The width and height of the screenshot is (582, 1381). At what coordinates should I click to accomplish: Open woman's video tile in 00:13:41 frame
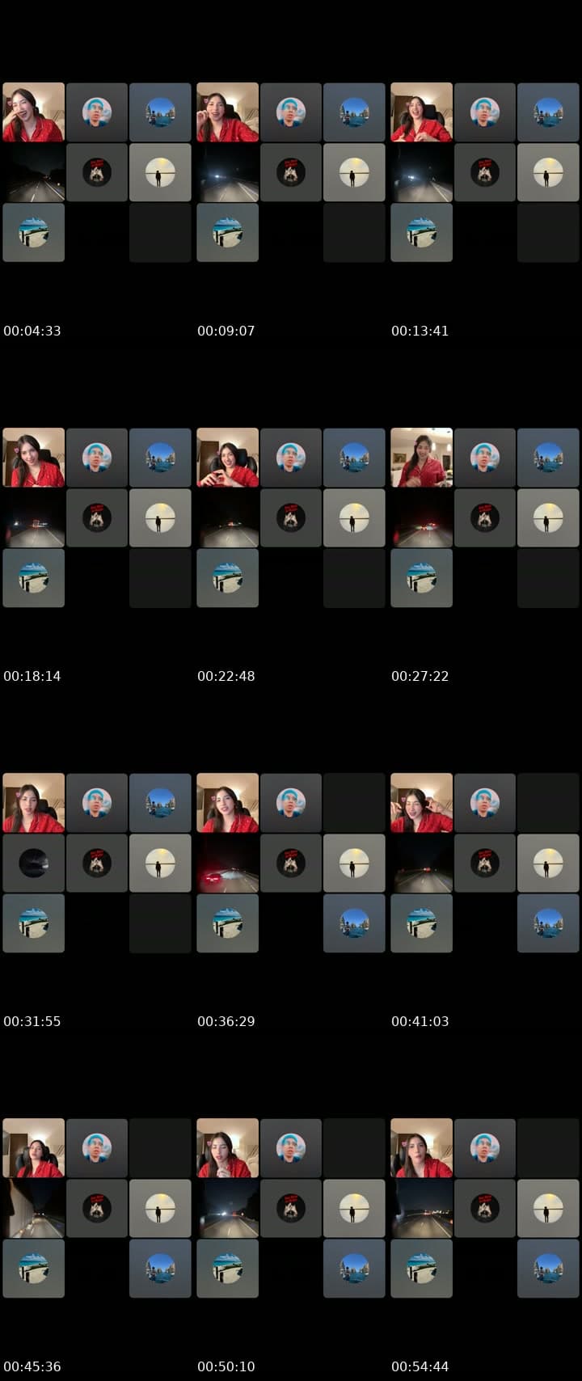point(421,112)
